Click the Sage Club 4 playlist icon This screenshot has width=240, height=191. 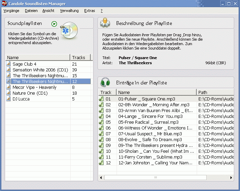9,64
